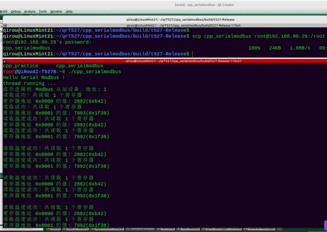Click the 'Hello Serial Modbus !' output line
Image resolution: width=327 pixels, height=232 pixels.
(34, 77)
